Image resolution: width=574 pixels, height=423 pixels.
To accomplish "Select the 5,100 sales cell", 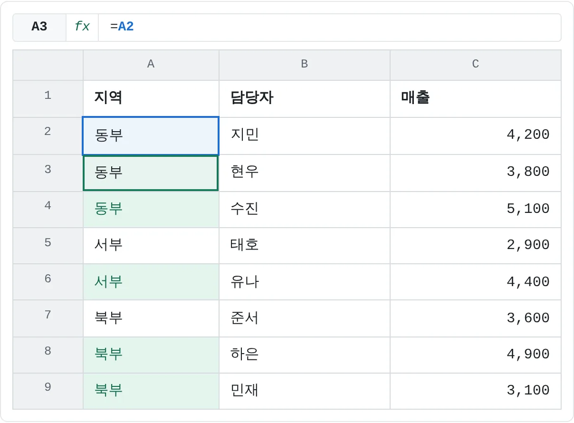I will [476, 210].
